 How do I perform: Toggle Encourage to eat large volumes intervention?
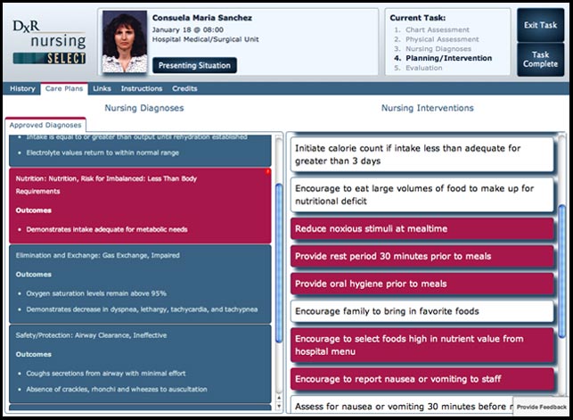point(422,194)
